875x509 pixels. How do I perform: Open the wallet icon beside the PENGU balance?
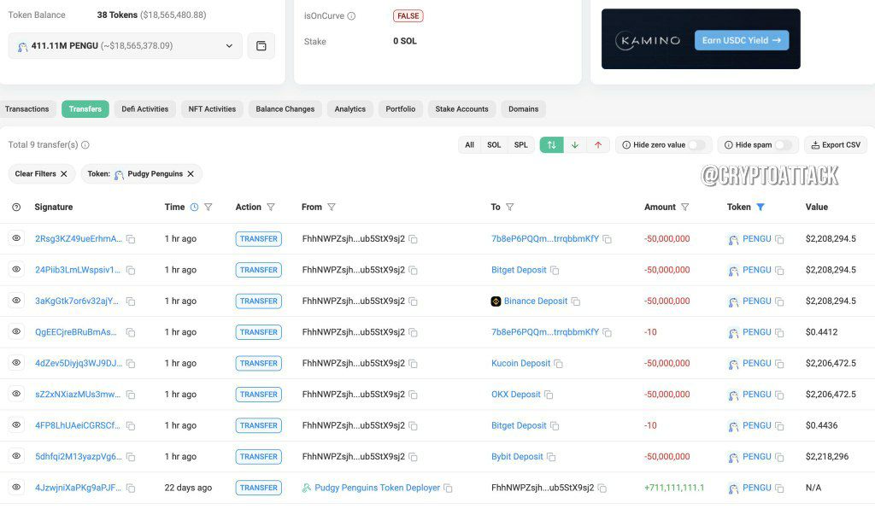pos(261,46)
